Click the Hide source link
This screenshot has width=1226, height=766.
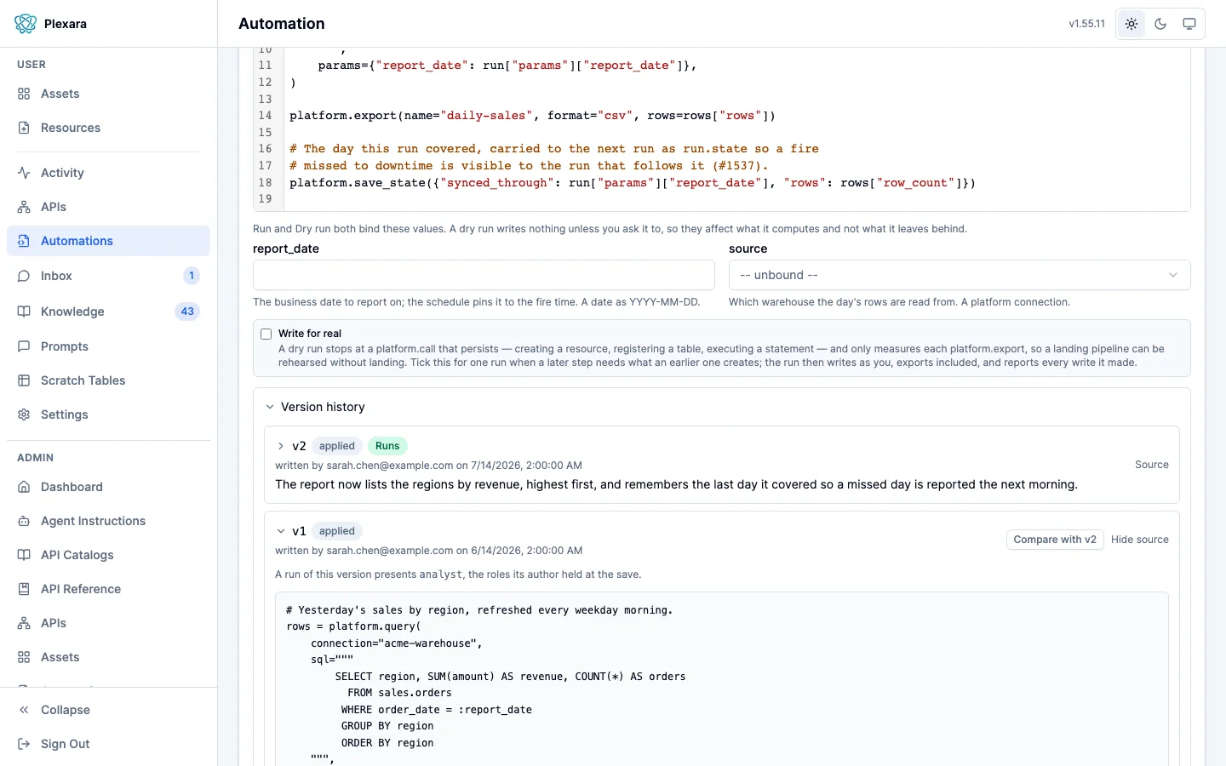[x=1140, y=540]
